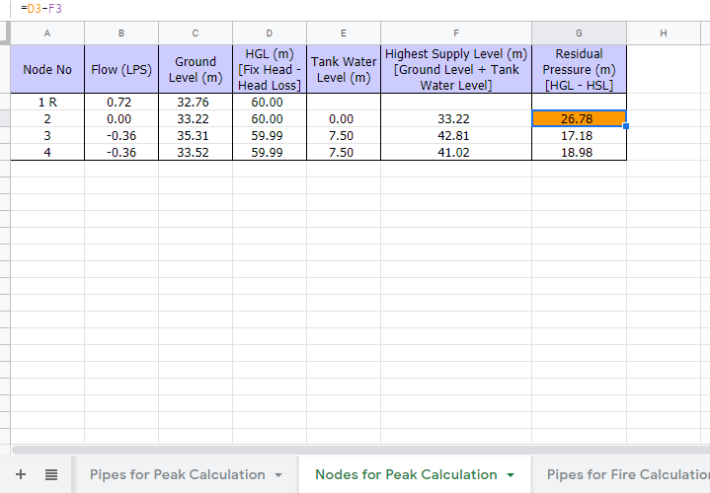
Task: Select column E header
Action: 344,33
